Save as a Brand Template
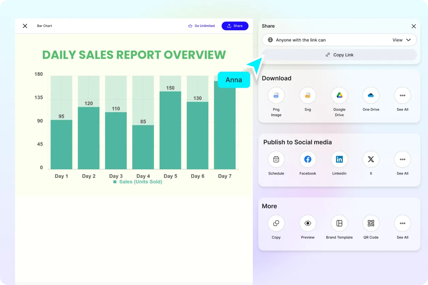 point(339,223)
